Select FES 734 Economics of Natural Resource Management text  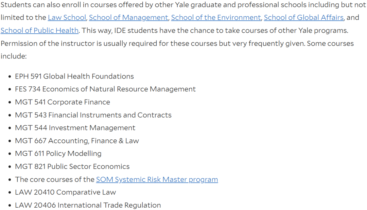coord(105,89)
